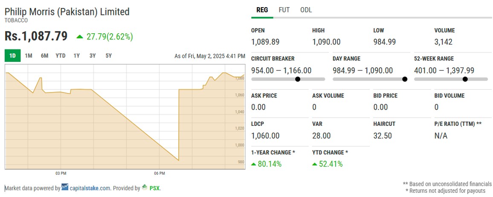Click the 52-Week Range slider dot
The image size is (493, 197).
465,79
